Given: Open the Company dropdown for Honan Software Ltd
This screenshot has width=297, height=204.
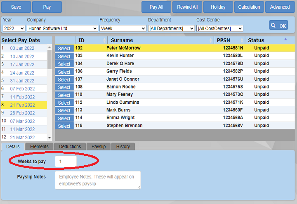Looking at the screenshot, I should pyautogui.click(x=62, y=28).
